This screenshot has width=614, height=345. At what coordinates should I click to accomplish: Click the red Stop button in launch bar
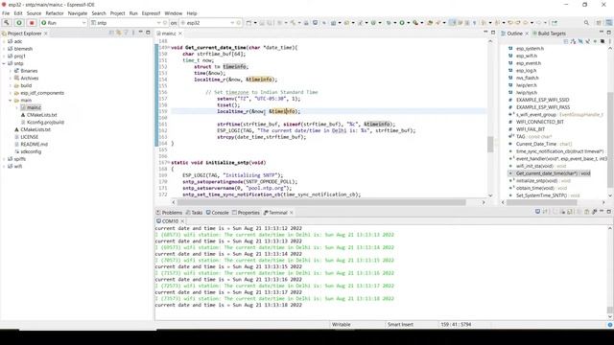pos(32,23)
